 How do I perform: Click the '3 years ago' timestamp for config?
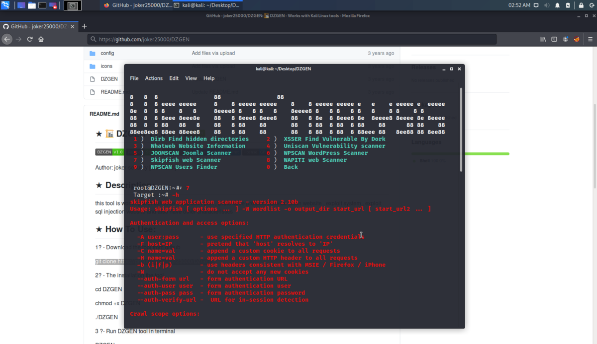click(x=381, y=53)
